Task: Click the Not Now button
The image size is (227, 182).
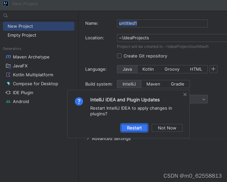Action: [167, 128]
